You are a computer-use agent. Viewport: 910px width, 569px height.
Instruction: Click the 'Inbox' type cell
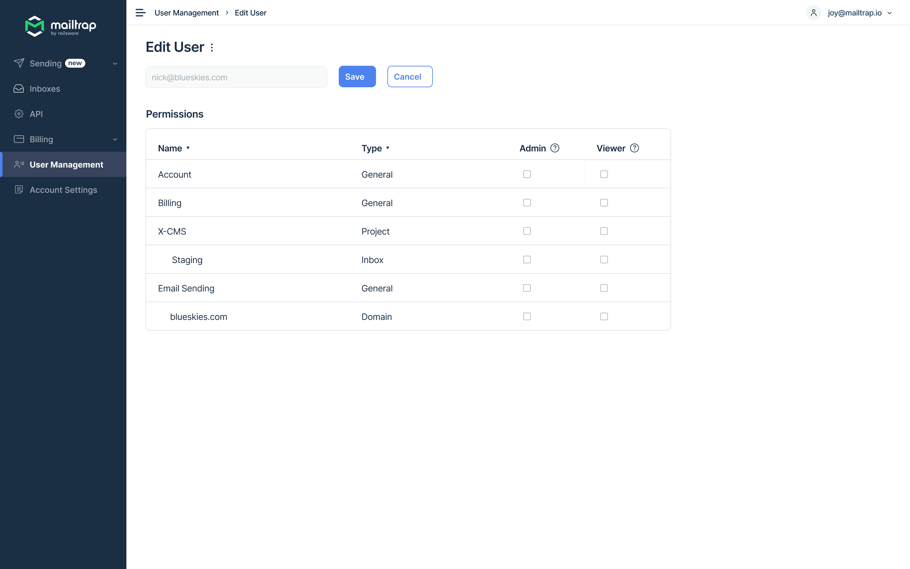tap(372, 260)
